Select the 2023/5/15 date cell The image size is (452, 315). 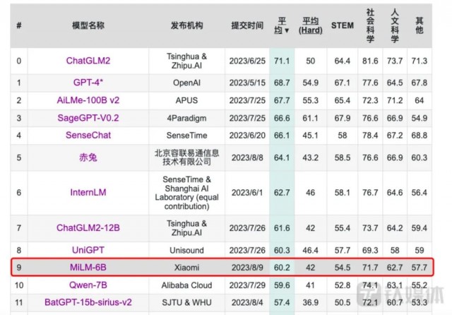point(247,83)
